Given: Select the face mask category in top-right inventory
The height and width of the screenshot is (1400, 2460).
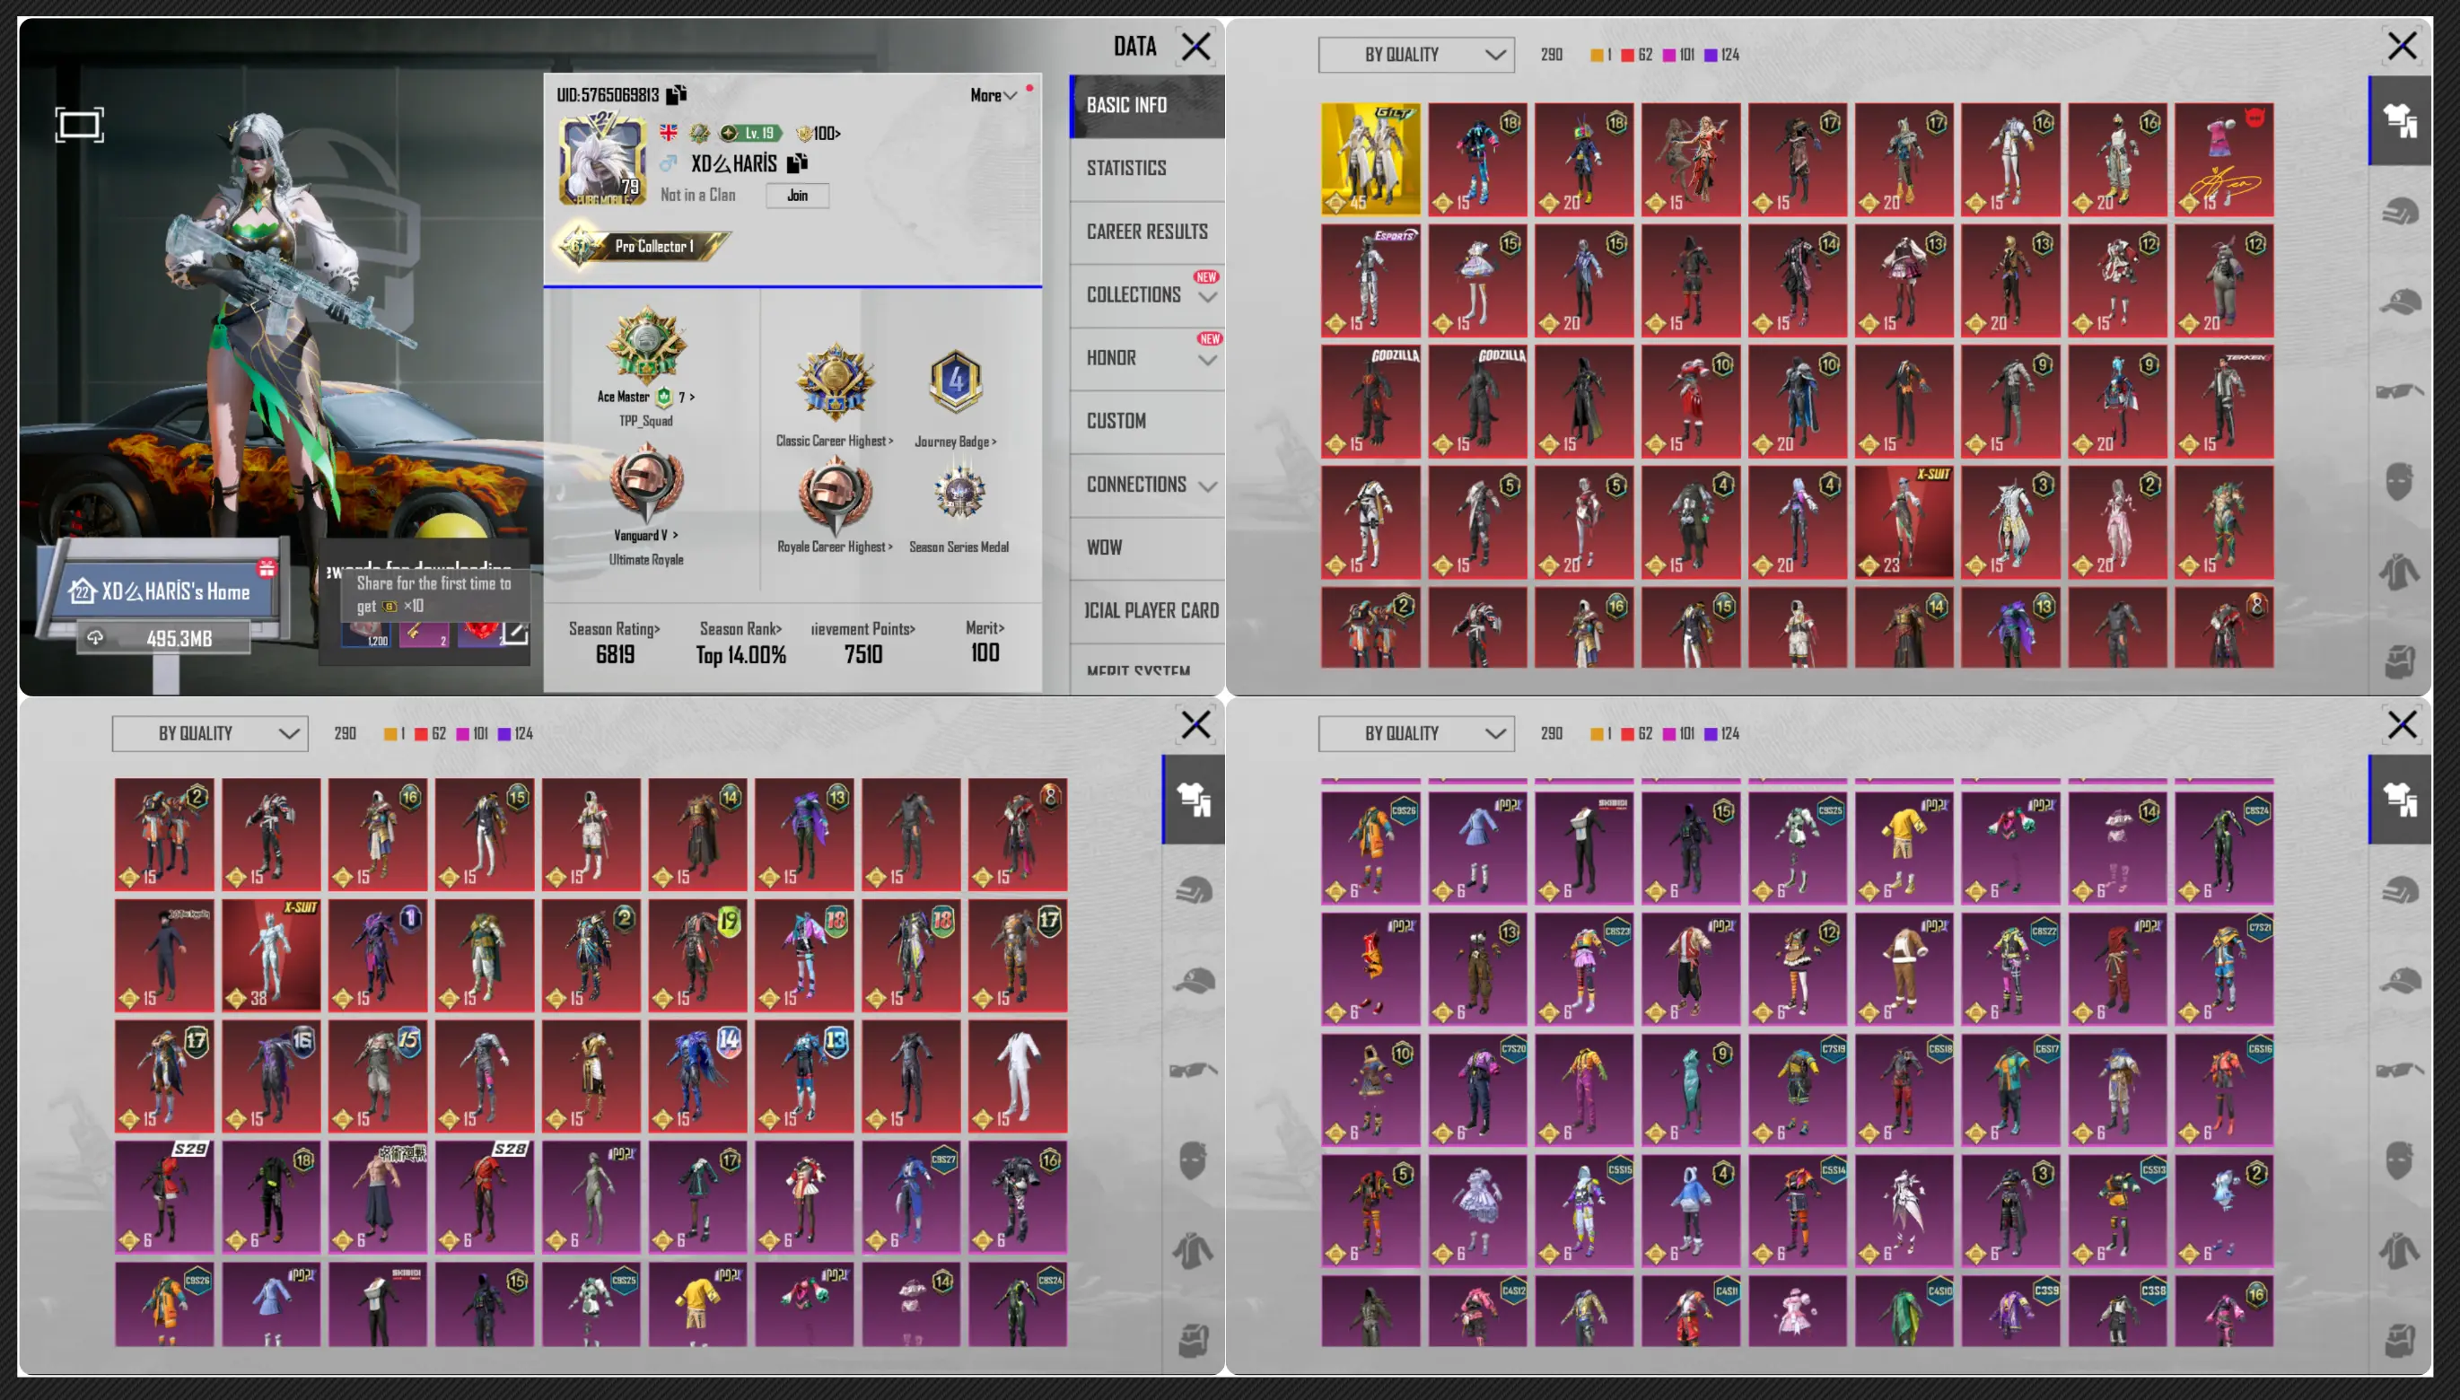Looking at the screenshot, I should click(2400, 481).
